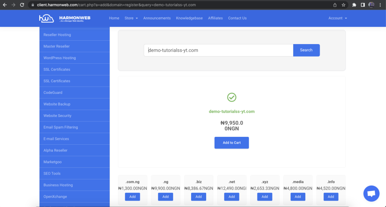Expand the Store dropdown menu

point(131,18)
